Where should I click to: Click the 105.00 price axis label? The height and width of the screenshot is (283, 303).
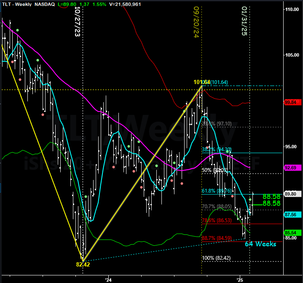tap(292, 55)
